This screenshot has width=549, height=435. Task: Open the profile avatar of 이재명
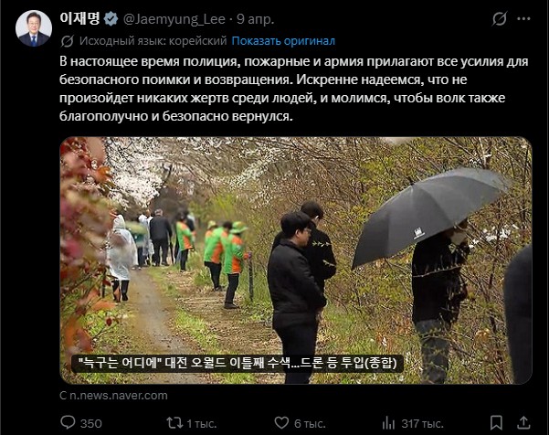coord(34,28)
